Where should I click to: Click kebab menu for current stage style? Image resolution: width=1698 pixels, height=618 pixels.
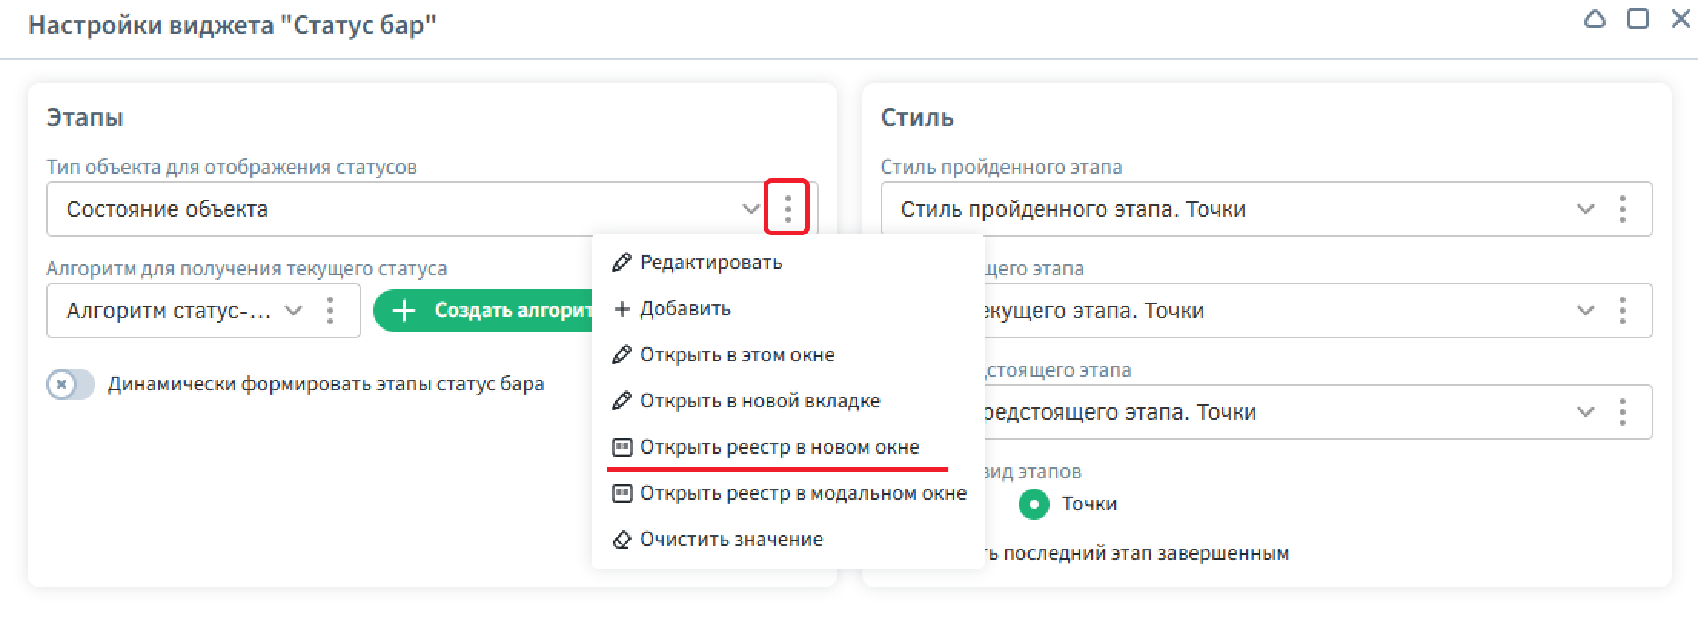(x=1622, y=311)
